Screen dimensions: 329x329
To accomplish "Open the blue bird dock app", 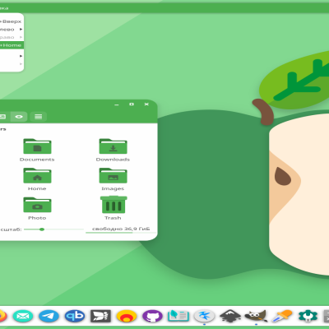I will pyautogui.click(x=204, y=316).
